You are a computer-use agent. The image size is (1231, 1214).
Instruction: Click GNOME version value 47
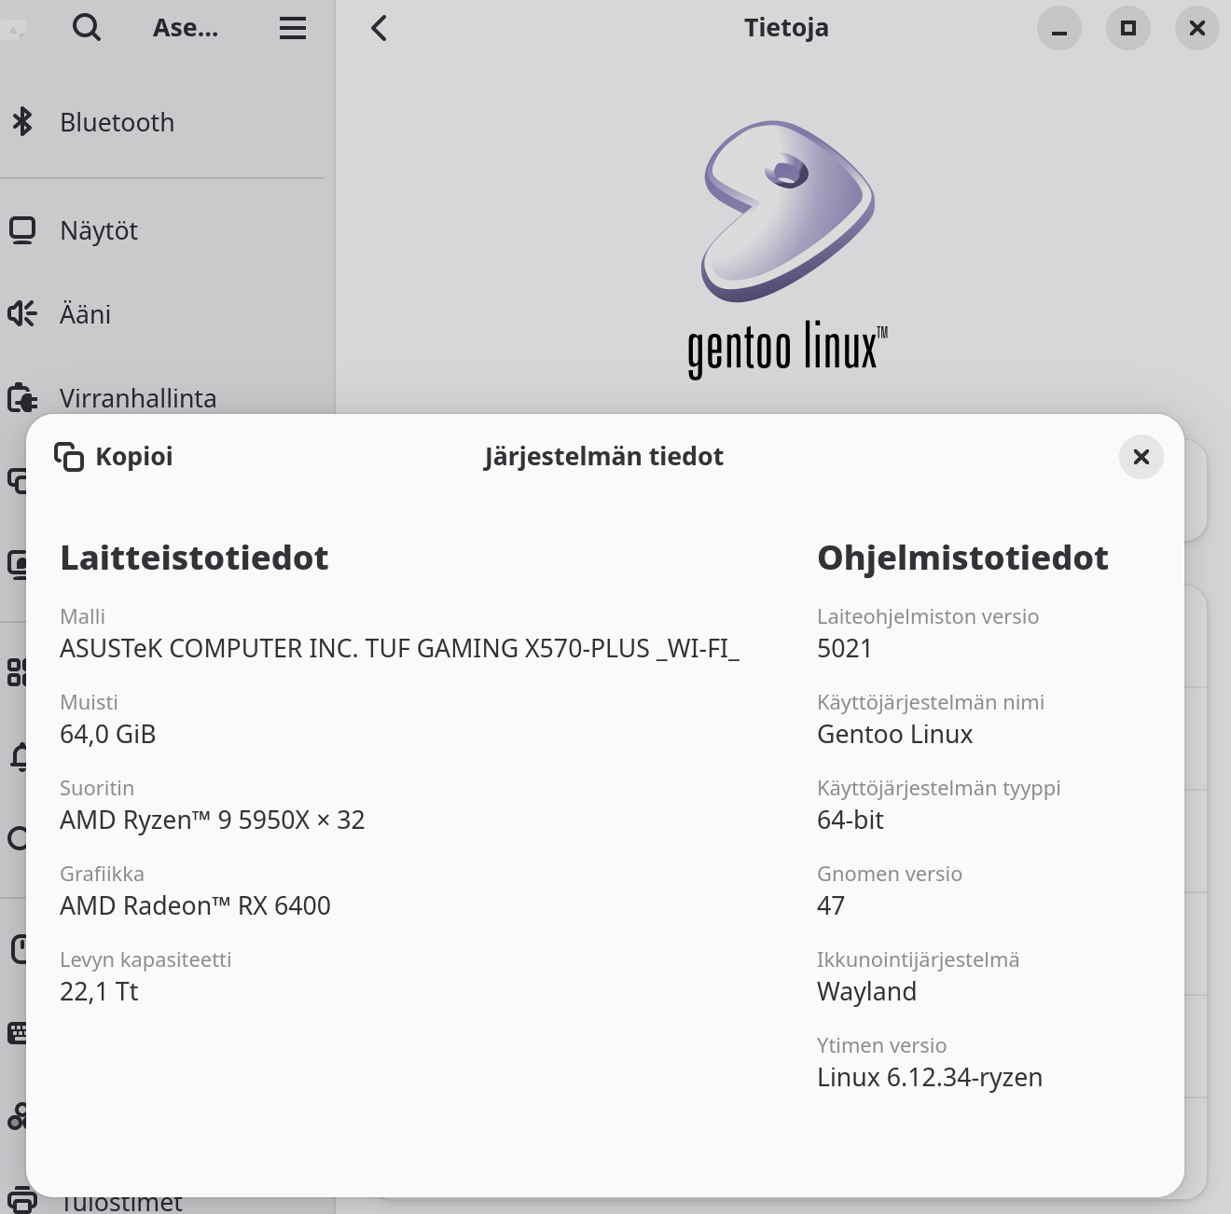pyautogui.click(x=831, y=906)
